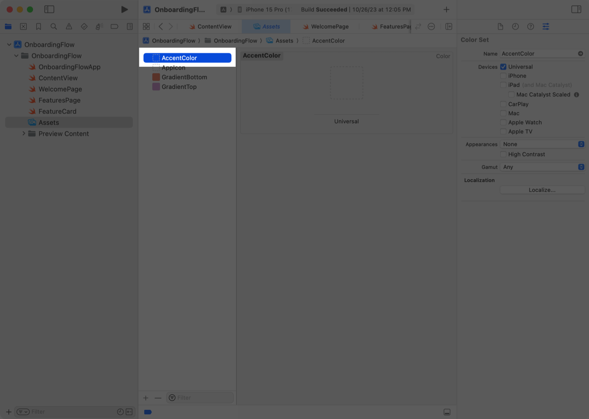Show the Quick Help inspector
Viewport: 589px width, 419px height.
531,26
